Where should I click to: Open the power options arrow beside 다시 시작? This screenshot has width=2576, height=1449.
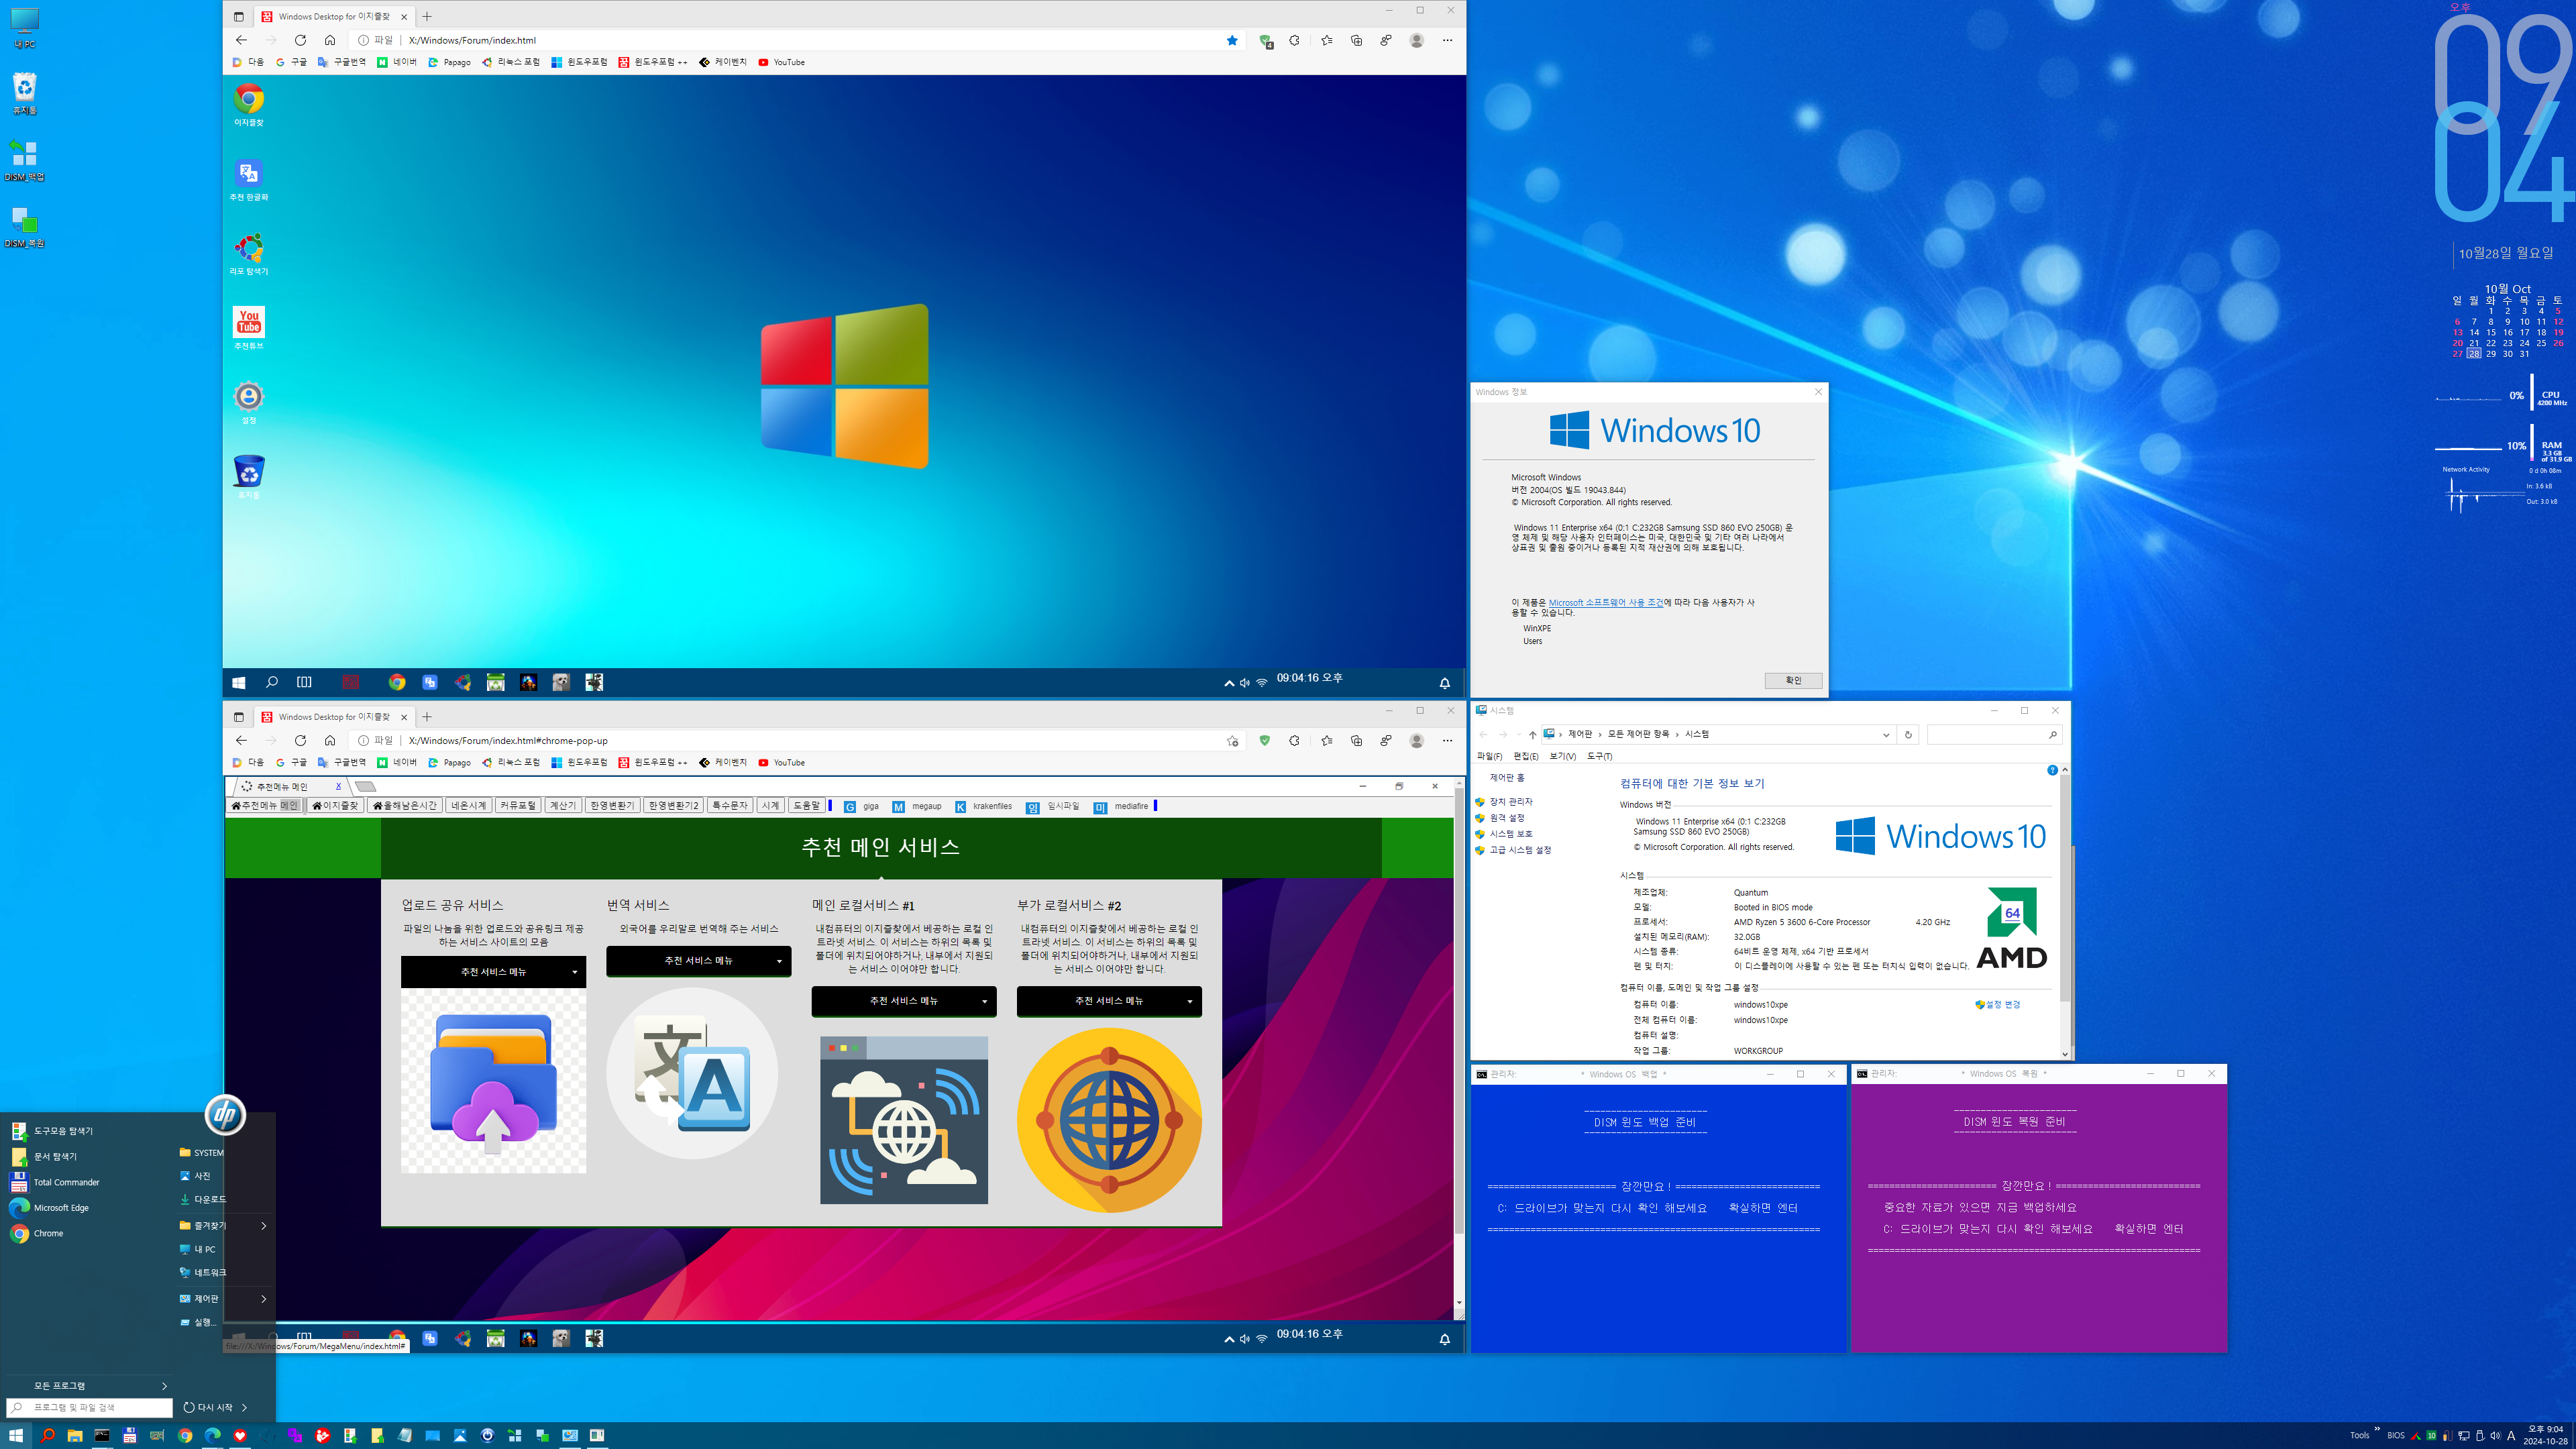(x=245, y=1407)
